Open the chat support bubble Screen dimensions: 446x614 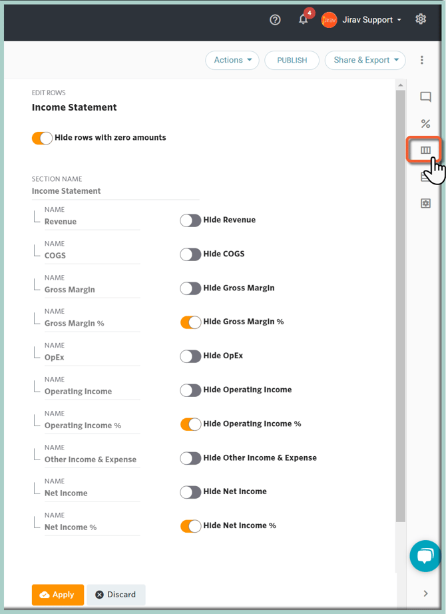425,555
